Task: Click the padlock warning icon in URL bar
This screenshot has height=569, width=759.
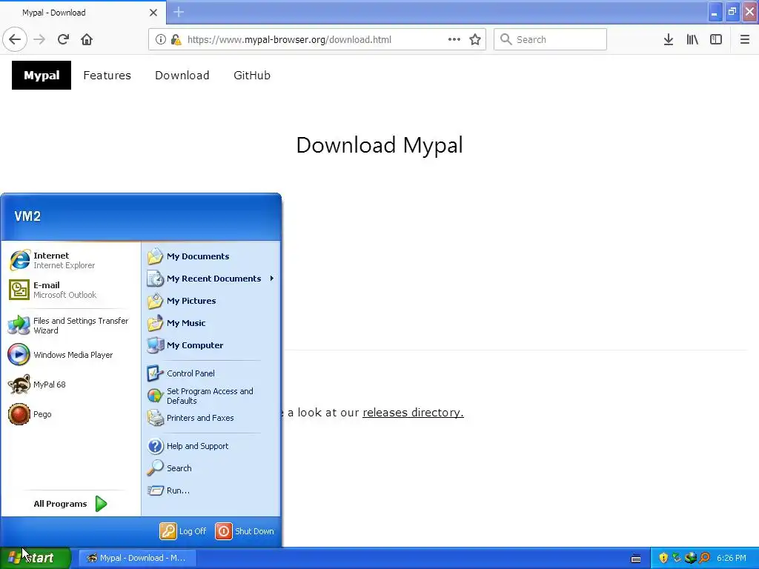Action: (176, 39)
